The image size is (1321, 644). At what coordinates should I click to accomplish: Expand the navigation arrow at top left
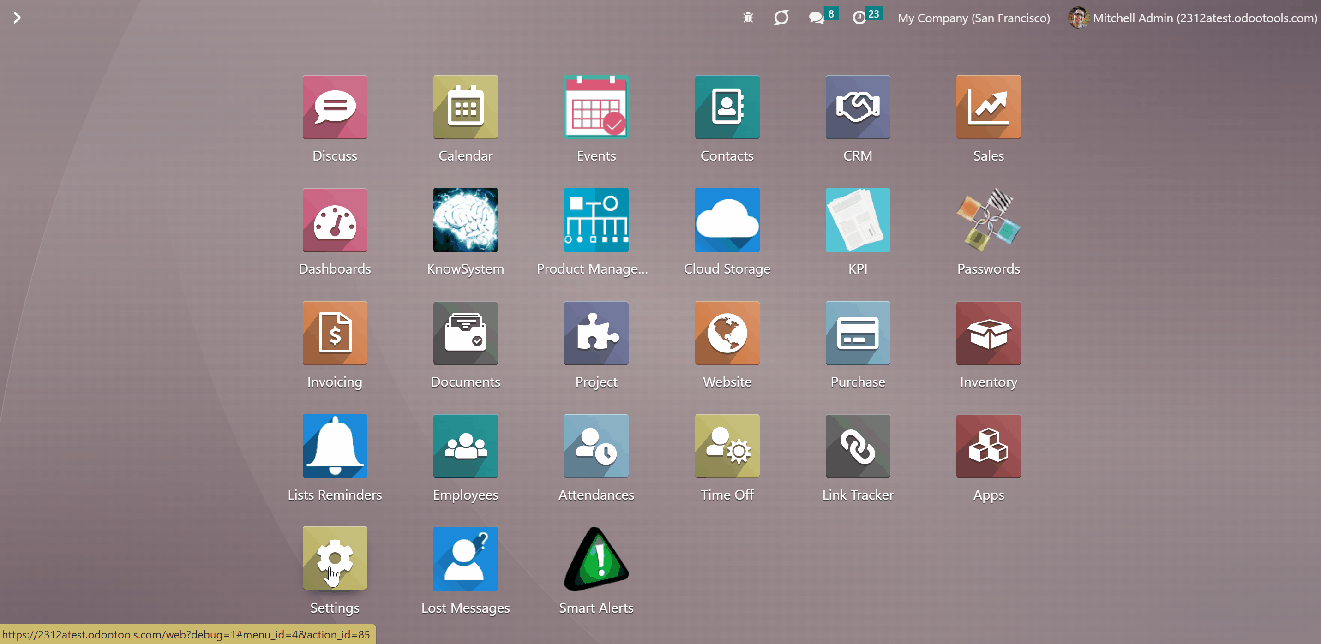pyautogui.click(x=17, y=18)
